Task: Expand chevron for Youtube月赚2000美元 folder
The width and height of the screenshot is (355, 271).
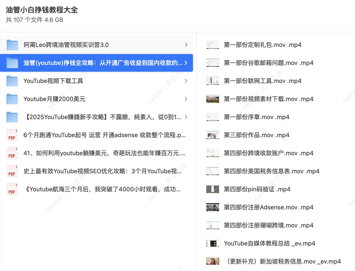Action: pos(186,99)
